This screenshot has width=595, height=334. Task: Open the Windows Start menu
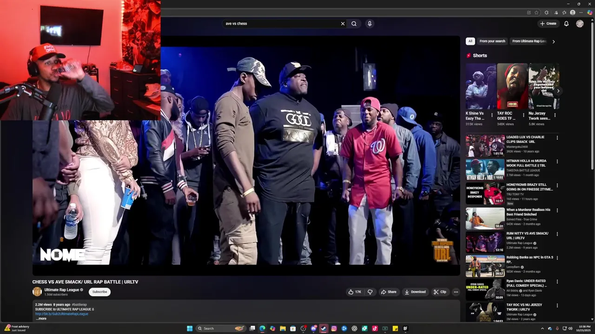pyautogui.click(x=190, y=328)
